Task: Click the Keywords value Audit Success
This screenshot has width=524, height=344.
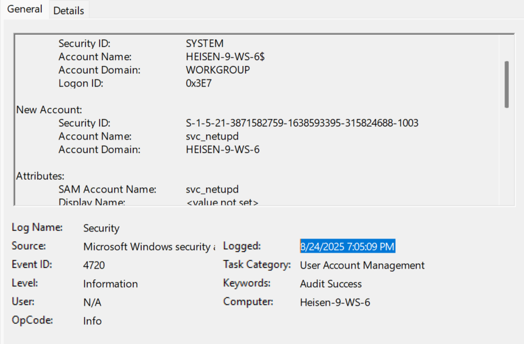Action: click(x=331, y=283)
